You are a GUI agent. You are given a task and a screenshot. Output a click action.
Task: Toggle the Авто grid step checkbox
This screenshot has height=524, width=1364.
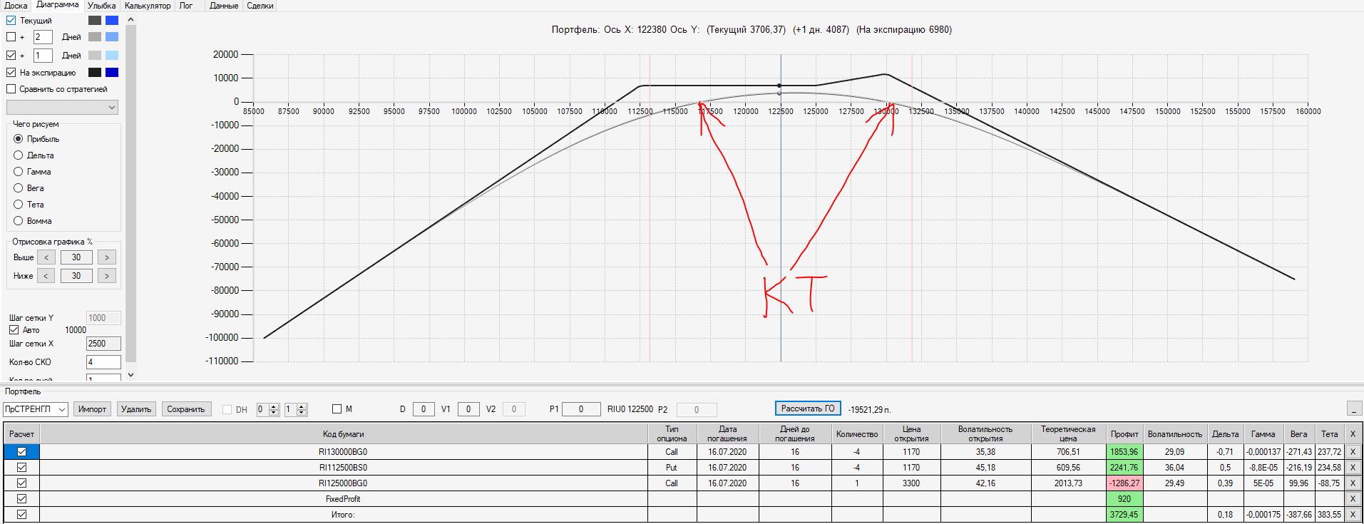14,330
